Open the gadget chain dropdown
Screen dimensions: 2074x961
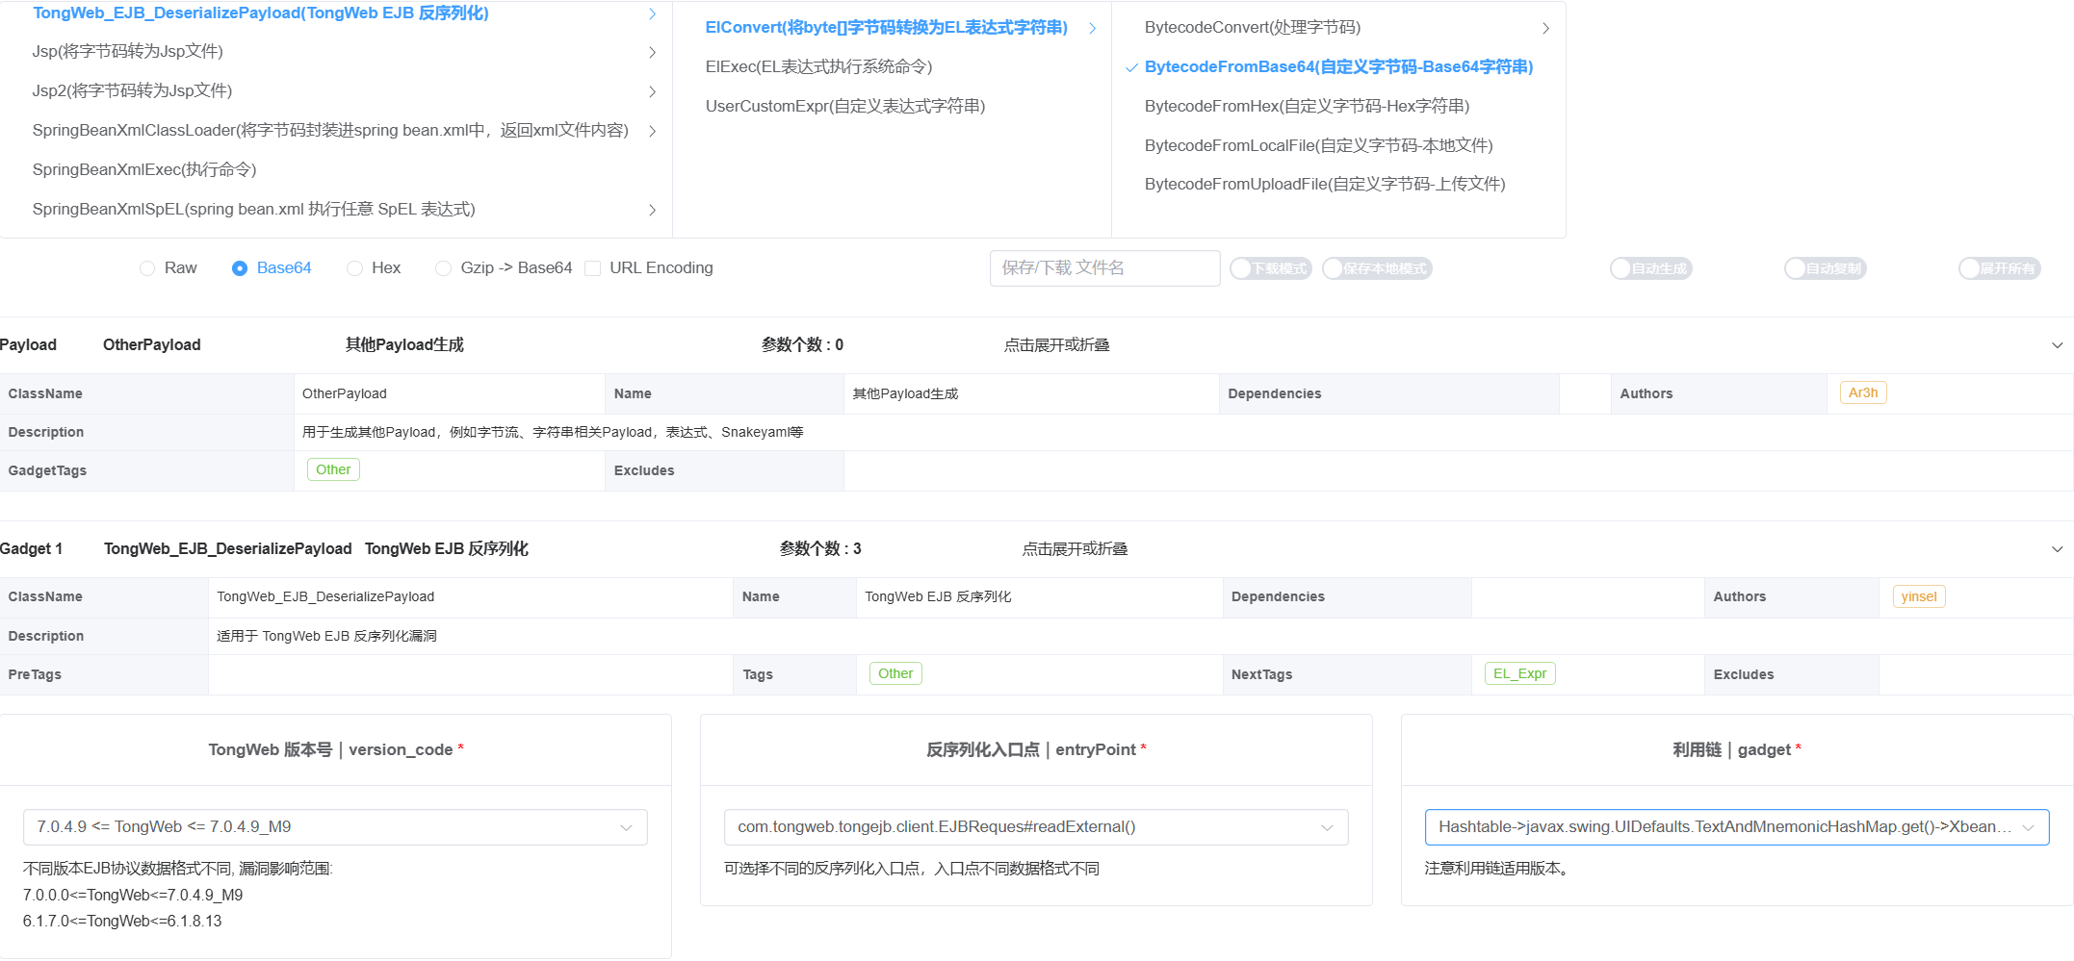tap(1736, 827)
